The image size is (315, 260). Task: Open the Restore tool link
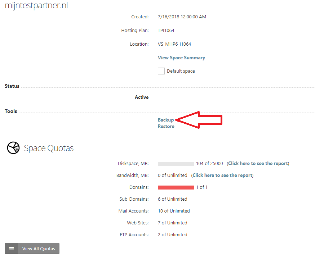pyautogui.click(x=166, y=127)
